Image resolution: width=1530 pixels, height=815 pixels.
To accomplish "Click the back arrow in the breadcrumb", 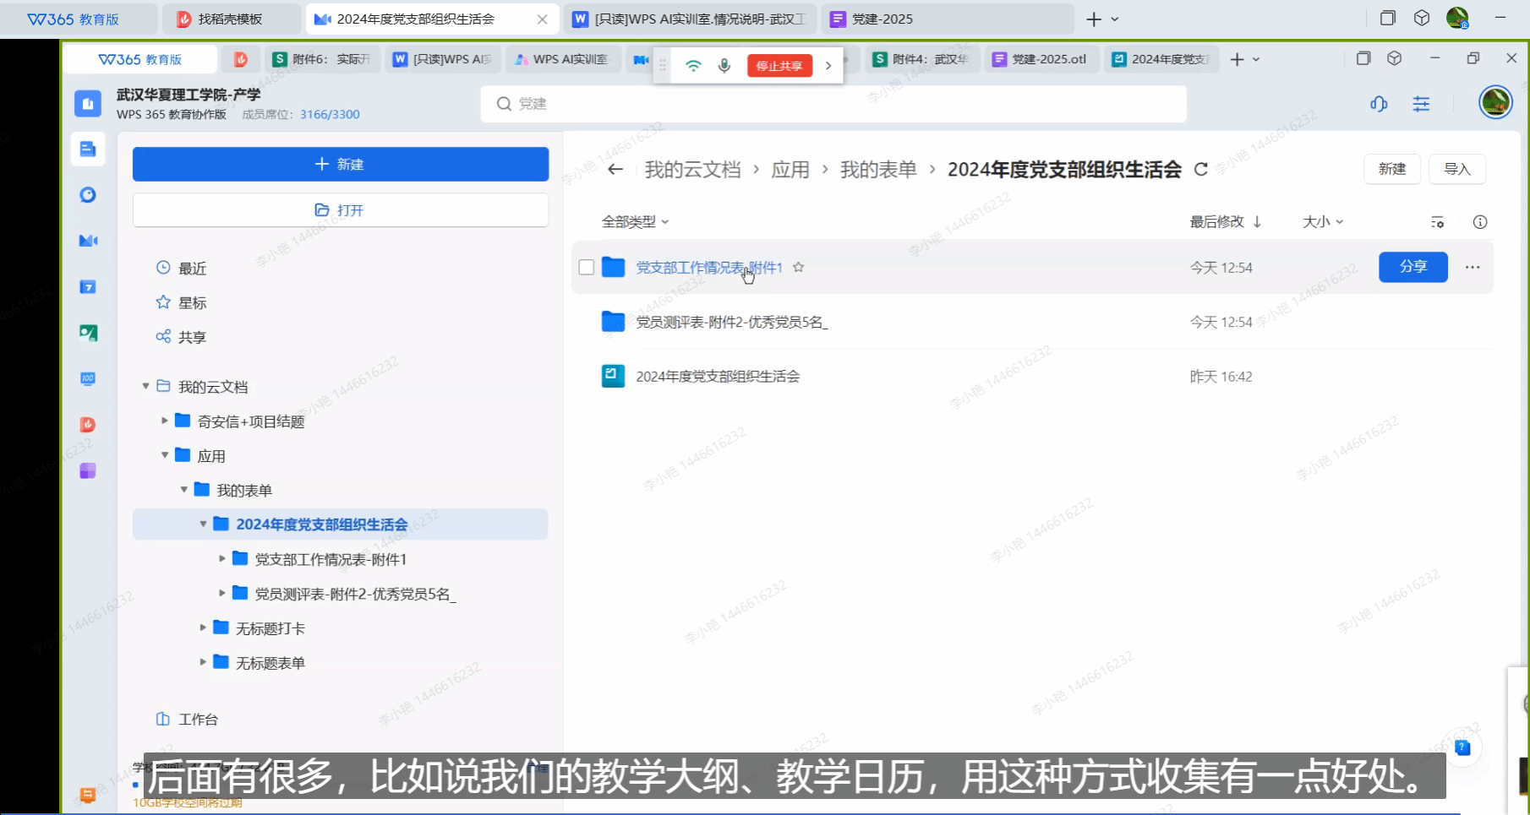I will pos(615,170).
